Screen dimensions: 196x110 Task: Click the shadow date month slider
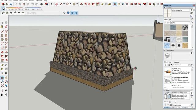tap(14, 8)
